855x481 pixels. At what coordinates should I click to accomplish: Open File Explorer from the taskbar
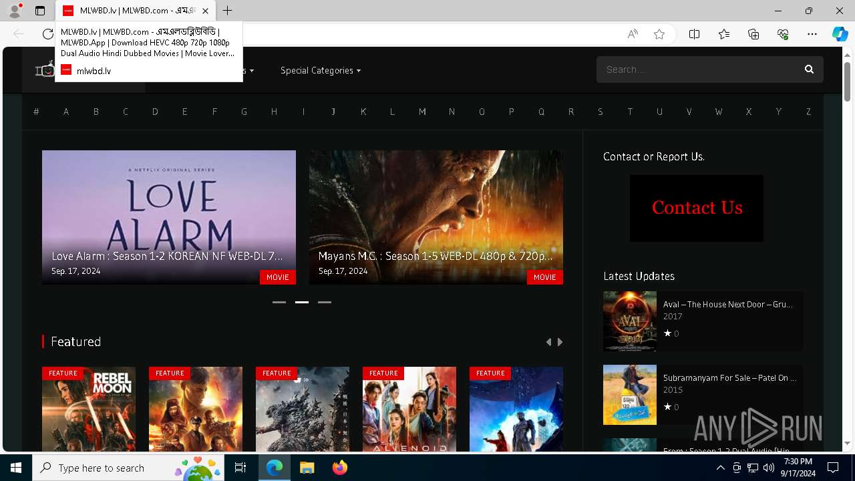point(307,468)
